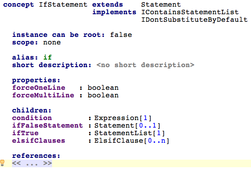Click the no short description placeholder
Screen dimensions: 251x173
(146, 65)
